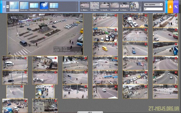The width and height of the screenshot is (181, 113).
Task: Open camera 6. Osta... thumbnail
Action: pyautogui.click(x=134, y=7)
